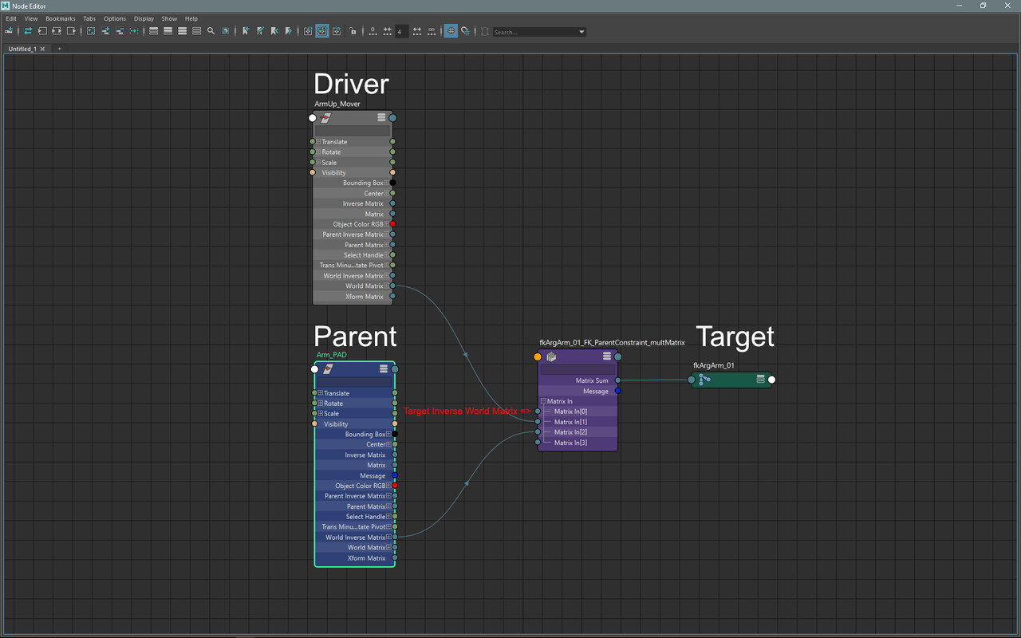This screenshot has height=638, width=1021.
Task: Open the View menu
Action: (31, 18)
